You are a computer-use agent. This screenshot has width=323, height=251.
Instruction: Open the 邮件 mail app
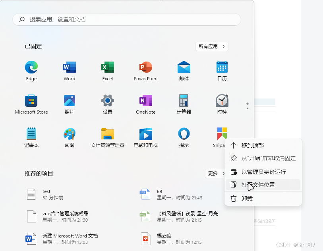(x=184, y=71)
